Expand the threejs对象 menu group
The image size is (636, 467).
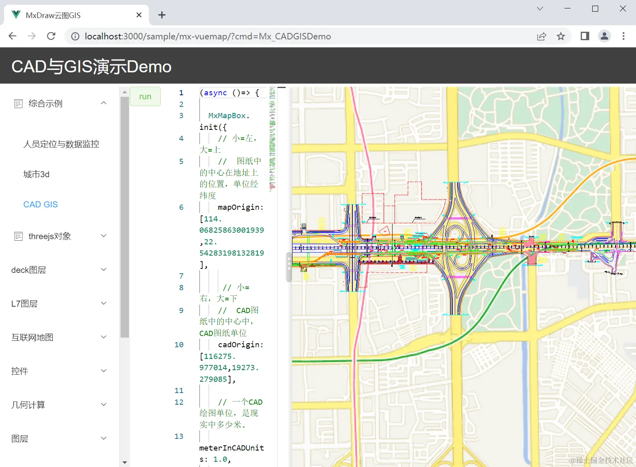104,236
